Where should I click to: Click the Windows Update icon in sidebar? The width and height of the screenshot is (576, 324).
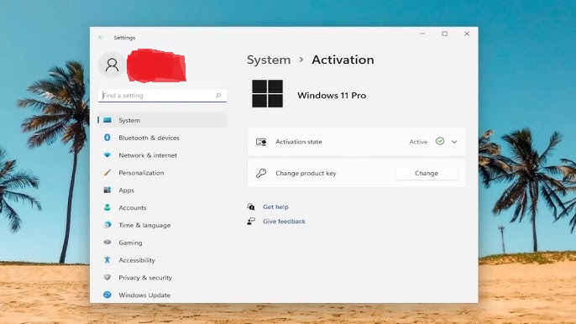coord(107,295)
